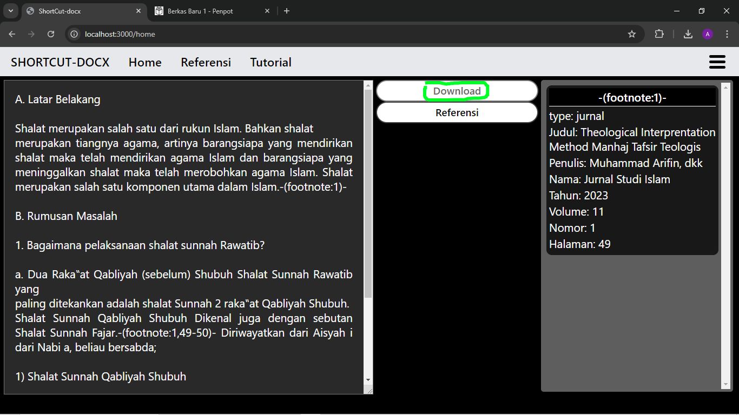Click the browser back arrow
This screenshot has height=415, width=739.
(12, 34)
